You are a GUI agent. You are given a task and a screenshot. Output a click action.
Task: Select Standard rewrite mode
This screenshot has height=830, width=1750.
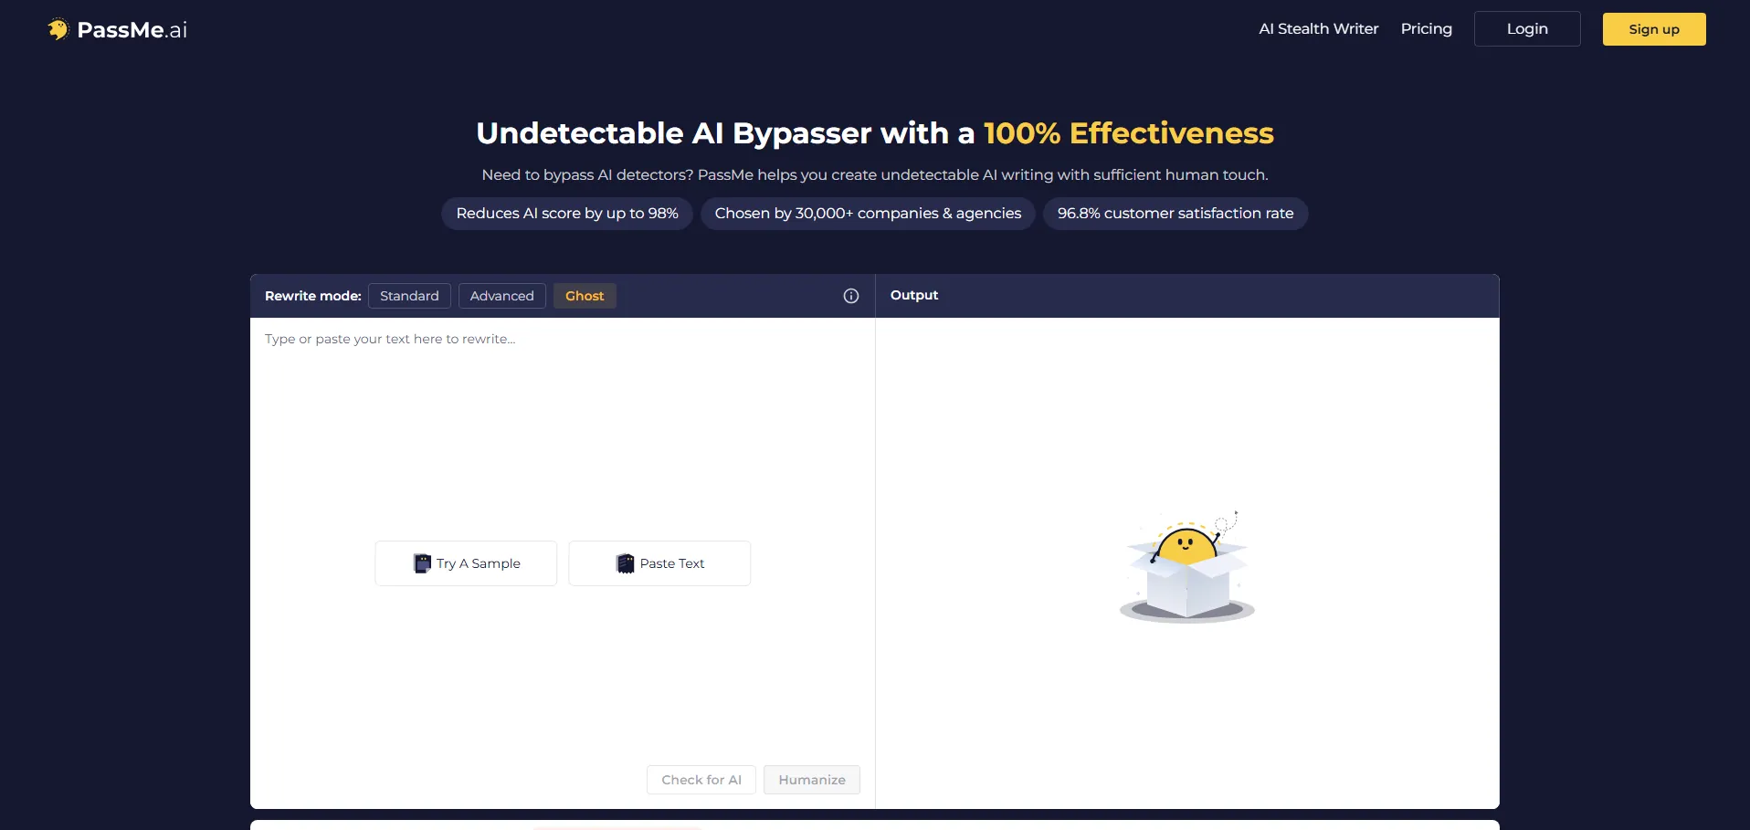[409, 296]
